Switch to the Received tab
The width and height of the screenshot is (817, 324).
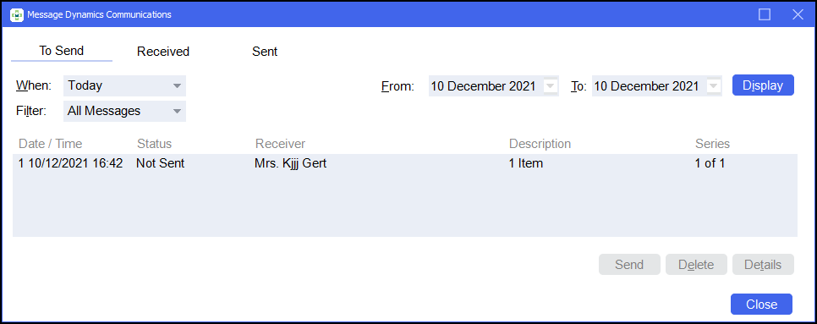tap(163, 52)
